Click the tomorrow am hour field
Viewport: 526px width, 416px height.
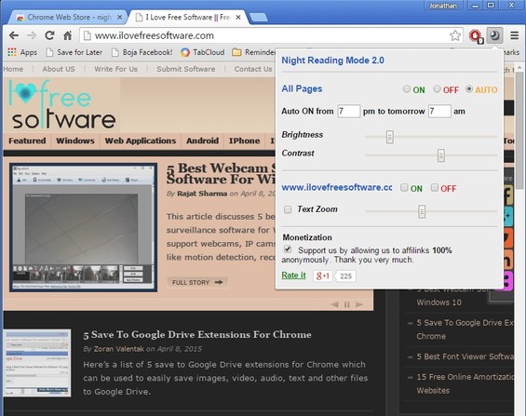(439, 111)
